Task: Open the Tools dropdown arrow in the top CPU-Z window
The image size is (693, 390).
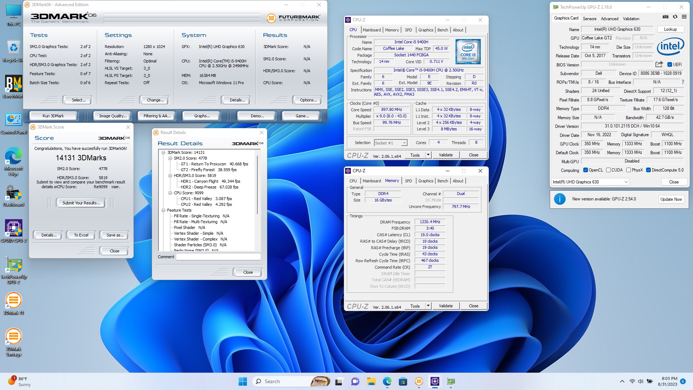Action: [428, 155]
